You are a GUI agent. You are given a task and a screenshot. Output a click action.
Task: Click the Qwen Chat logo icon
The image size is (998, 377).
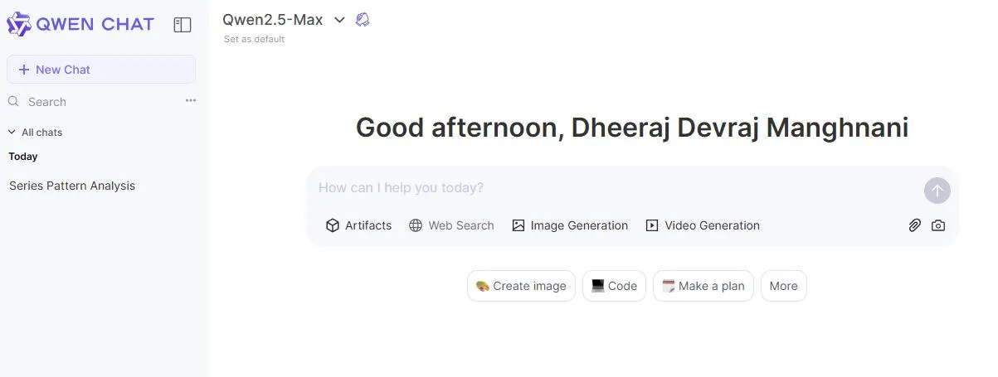point(19,24)
